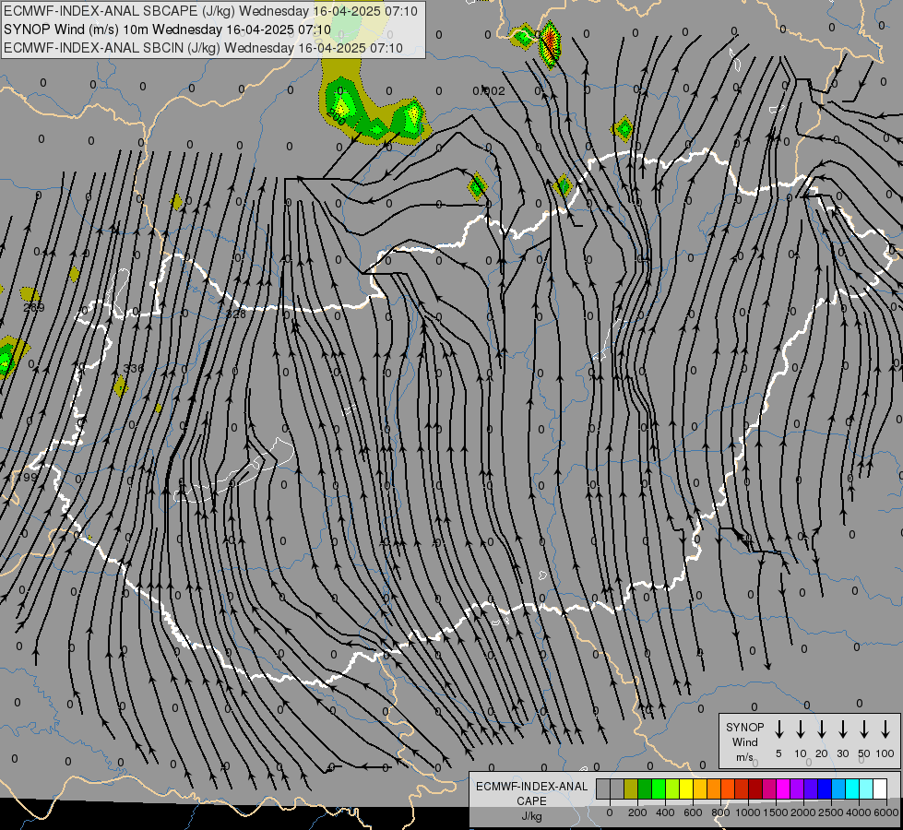Click the 5 m/s wind arrow in legend
This screenshot has height=830, width=903.
coord(778,729)
